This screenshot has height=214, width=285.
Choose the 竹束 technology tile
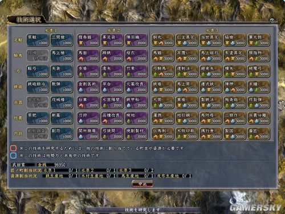coord(136,71)
